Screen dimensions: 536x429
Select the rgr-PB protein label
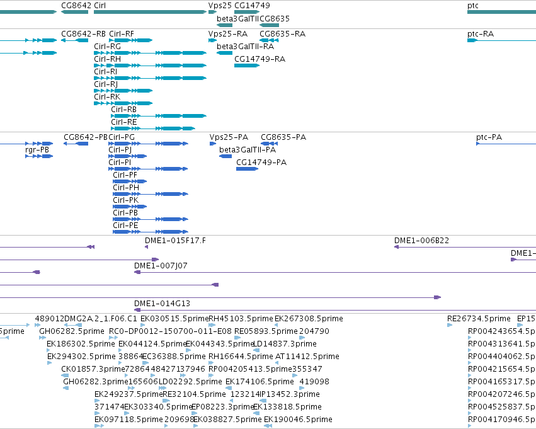(37, 150)
